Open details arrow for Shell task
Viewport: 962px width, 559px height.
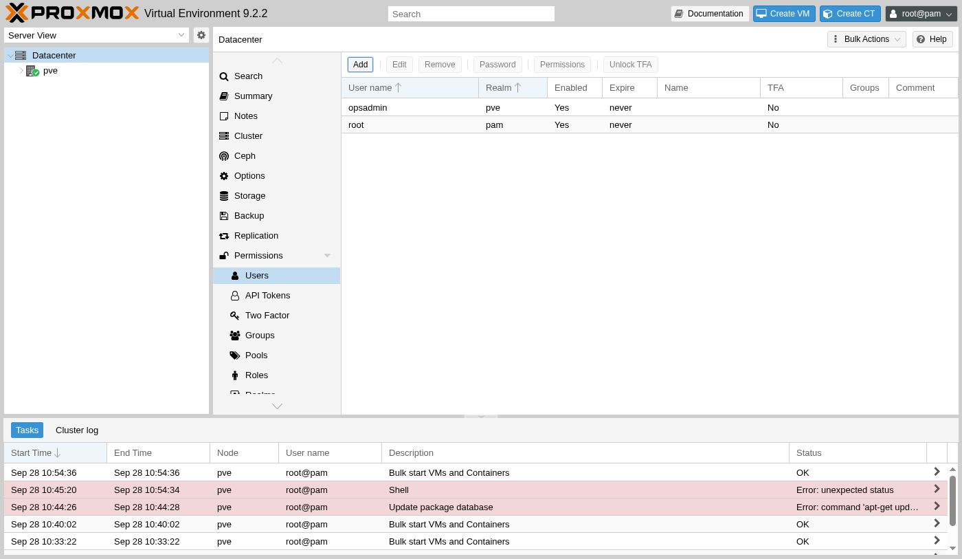coord(937,489)
